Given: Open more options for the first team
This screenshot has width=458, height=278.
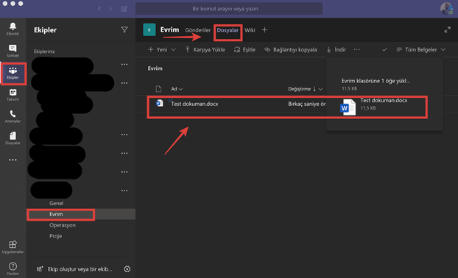Looking at the screenshot, I should [x=124, y=64].
